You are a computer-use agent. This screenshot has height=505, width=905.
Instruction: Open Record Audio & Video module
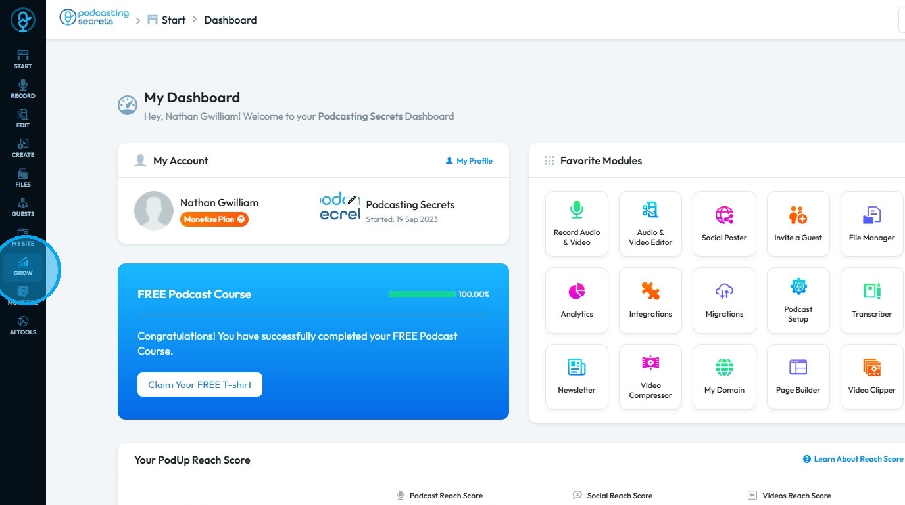click(x=577, y=224)
